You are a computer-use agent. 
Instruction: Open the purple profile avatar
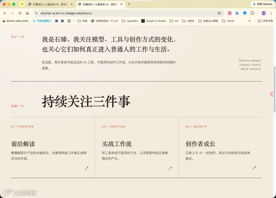point(263,13)
